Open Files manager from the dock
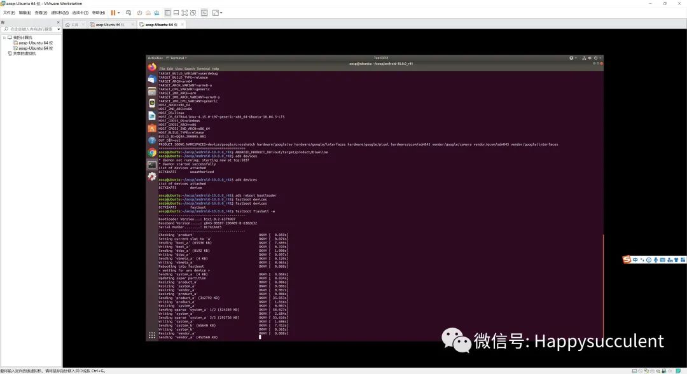The image size is (687, 374). tap(152, 92)
